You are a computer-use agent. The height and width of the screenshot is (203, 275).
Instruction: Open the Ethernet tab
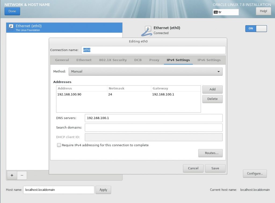(x=84, y=60)
